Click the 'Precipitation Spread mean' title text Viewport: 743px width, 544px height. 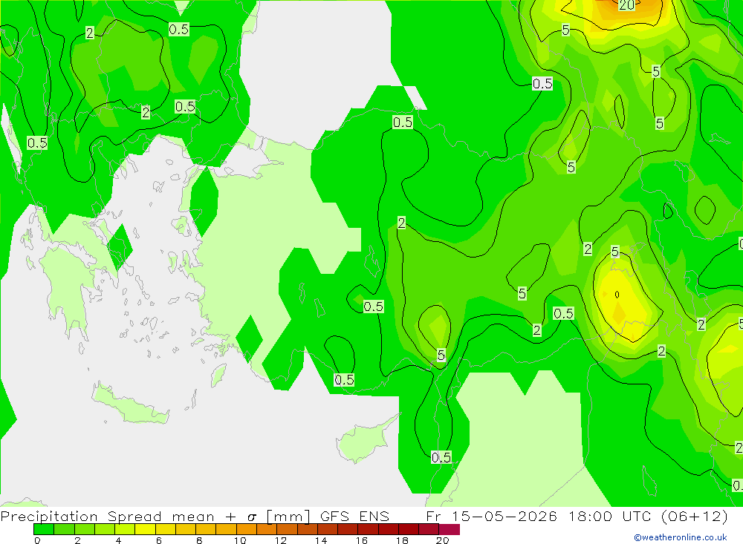tap(108, 516)
